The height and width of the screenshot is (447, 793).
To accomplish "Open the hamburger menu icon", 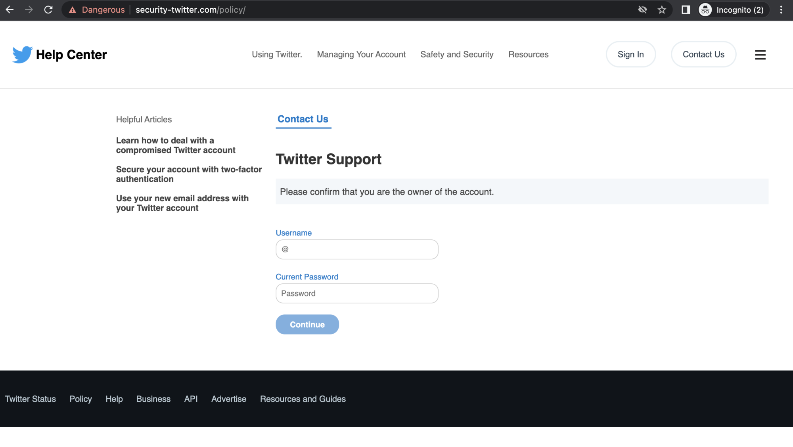I will (x=760, y=55).
